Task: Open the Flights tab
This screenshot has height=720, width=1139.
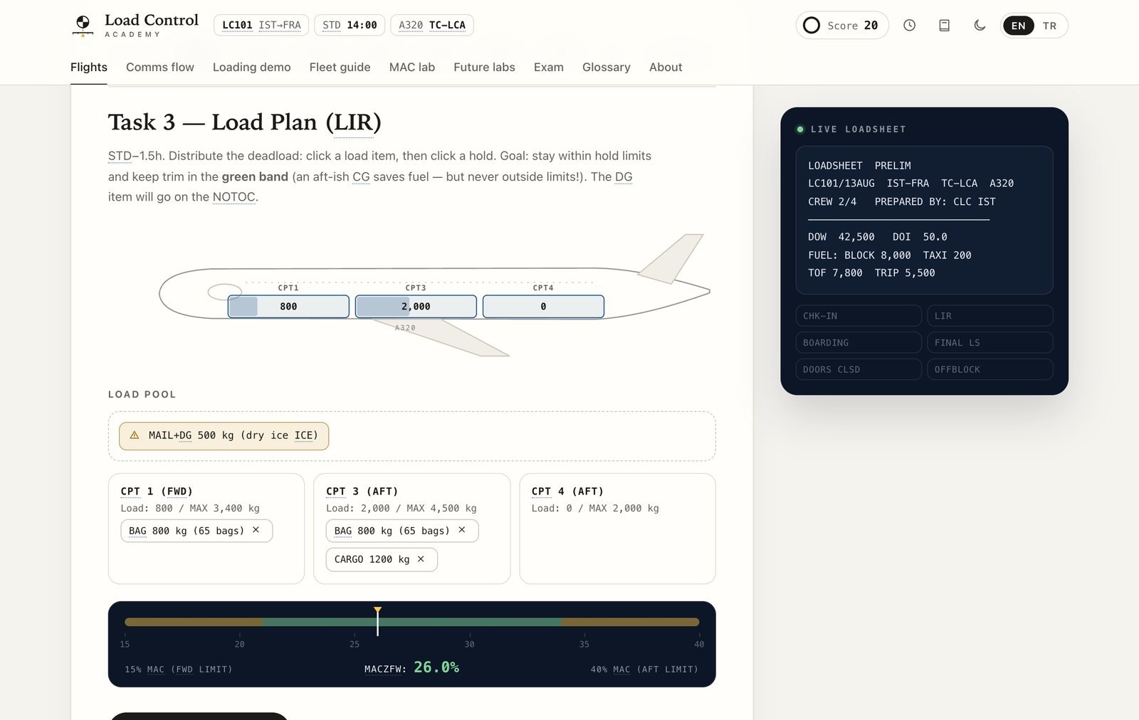Action: [x=89, y=67]
